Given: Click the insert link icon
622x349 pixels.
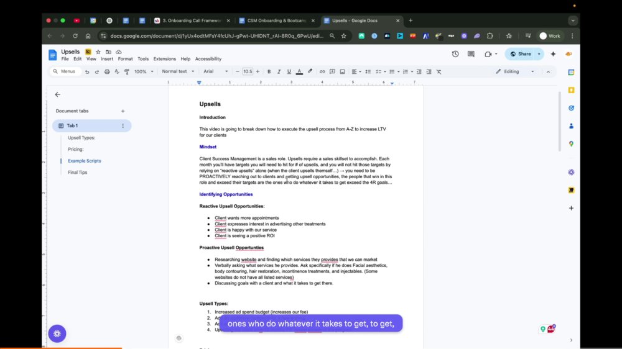Looking at the screenshot, I should coord(322,71).
